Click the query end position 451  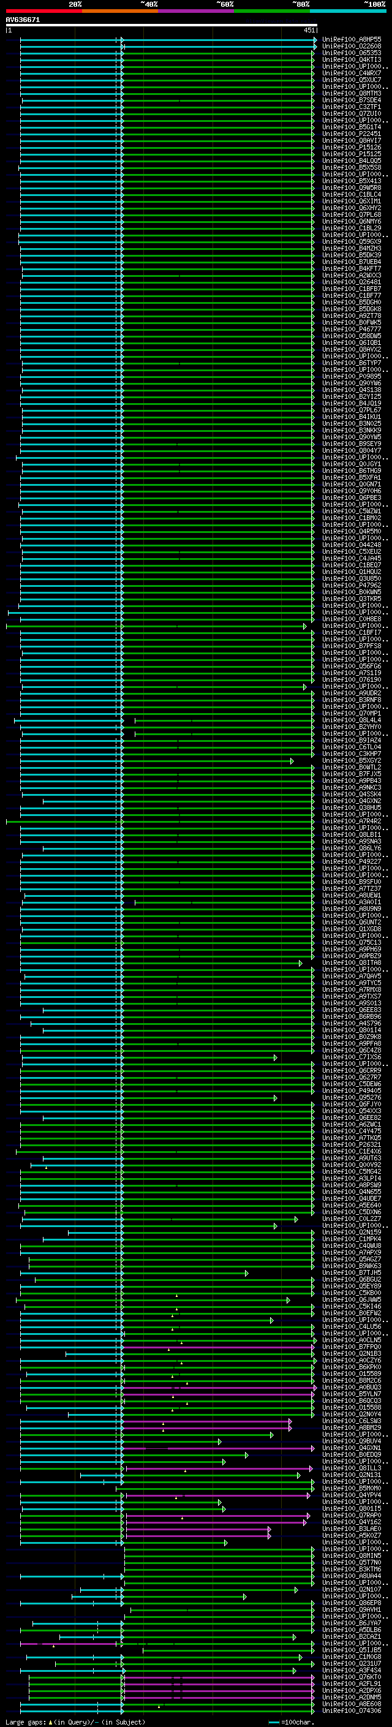(309, 30)
